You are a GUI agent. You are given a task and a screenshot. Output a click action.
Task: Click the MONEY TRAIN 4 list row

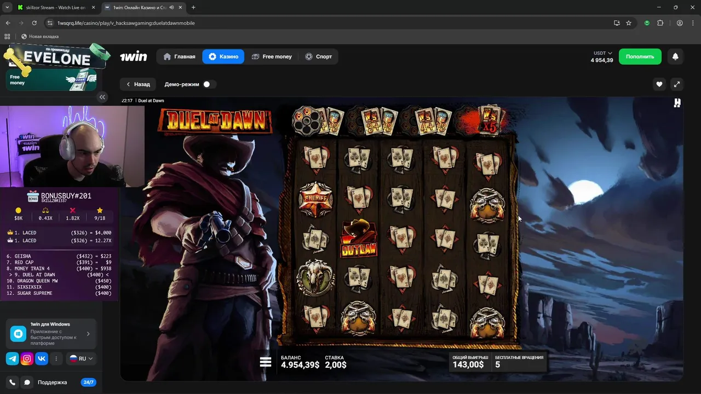59,269
